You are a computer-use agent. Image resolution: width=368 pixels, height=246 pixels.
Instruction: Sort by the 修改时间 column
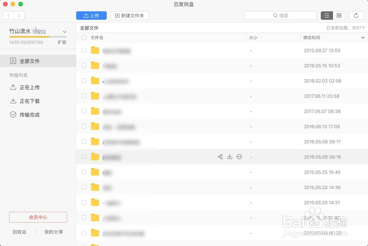pyautogui.click(x=311, y=38)
